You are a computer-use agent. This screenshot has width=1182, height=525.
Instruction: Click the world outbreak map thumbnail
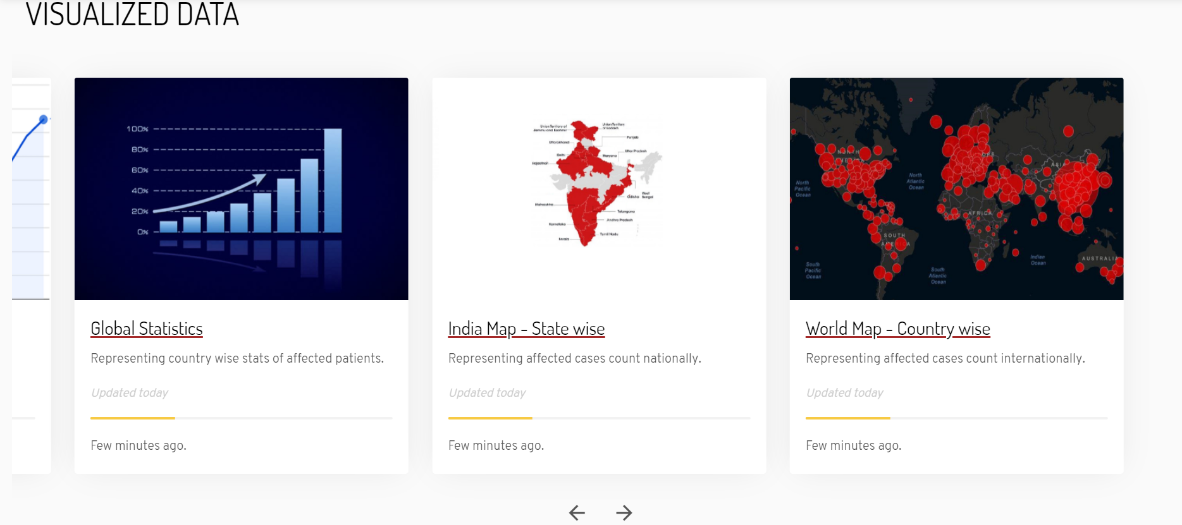956,189
